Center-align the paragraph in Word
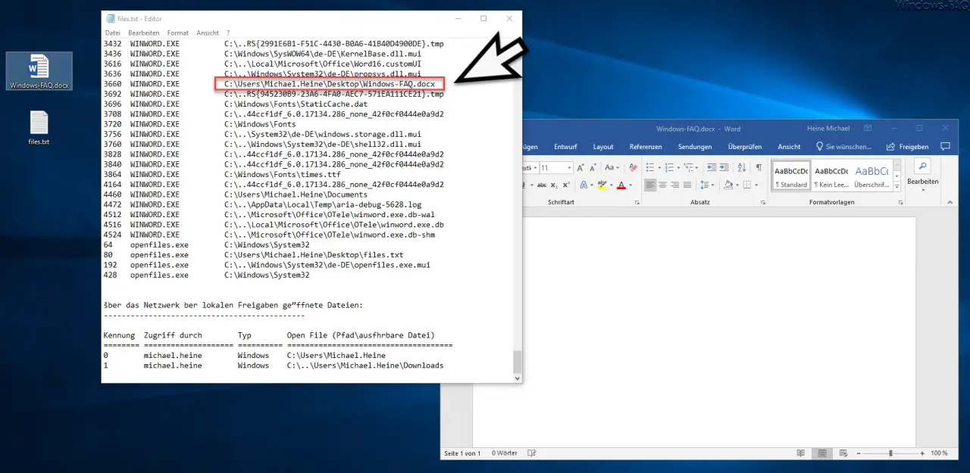Image resolution: width=970 pixels, height=473 pixels. 662,185
